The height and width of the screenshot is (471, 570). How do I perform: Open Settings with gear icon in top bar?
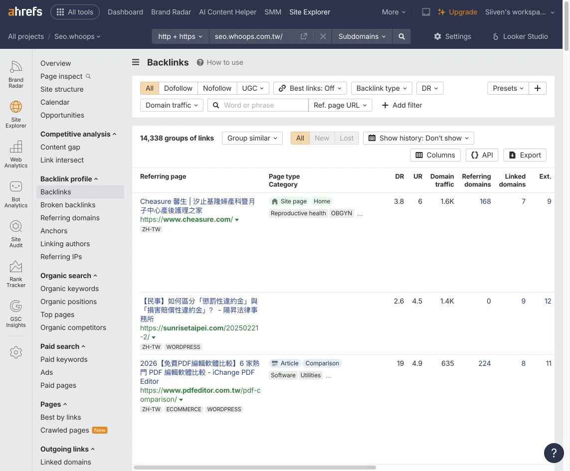point(452,36)
